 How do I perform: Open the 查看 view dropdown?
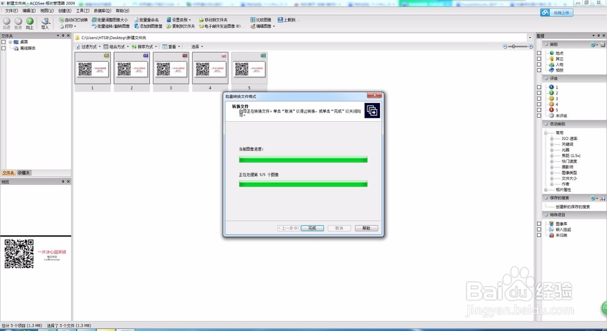click(x=171, y=47)
